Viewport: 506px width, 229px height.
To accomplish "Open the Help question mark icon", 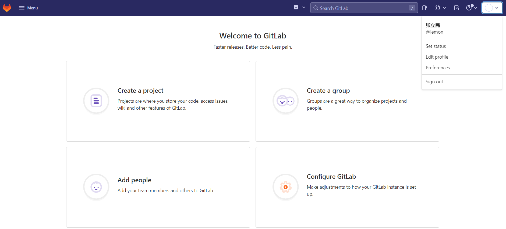I will (x=469, y=8).
